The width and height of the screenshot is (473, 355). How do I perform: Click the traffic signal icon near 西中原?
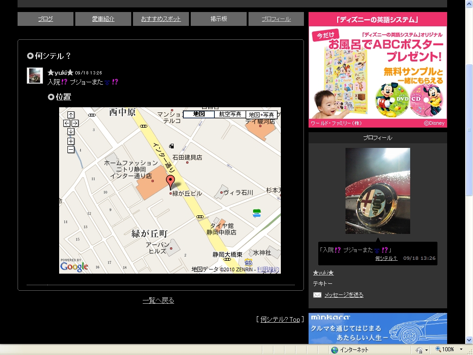92,115
